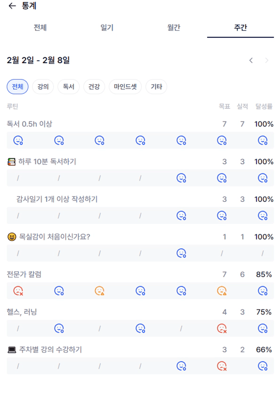Click the red failed face in 헬스, 러닝 row

[x=222, y=328]
